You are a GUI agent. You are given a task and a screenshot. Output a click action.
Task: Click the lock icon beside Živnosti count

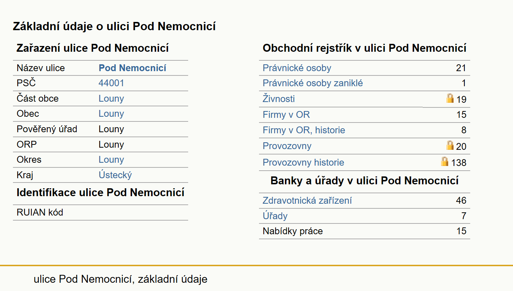(450, 98)
